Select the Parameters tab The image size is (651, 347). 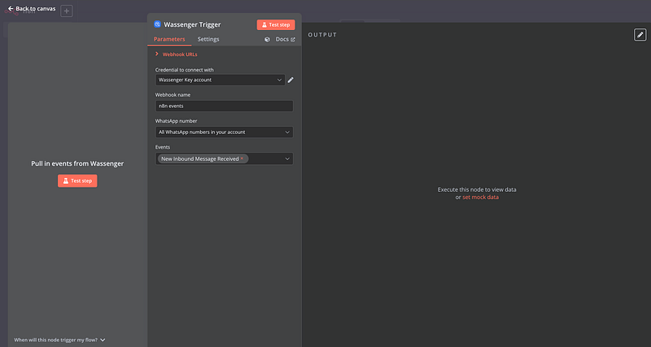[x=169, y=39]
